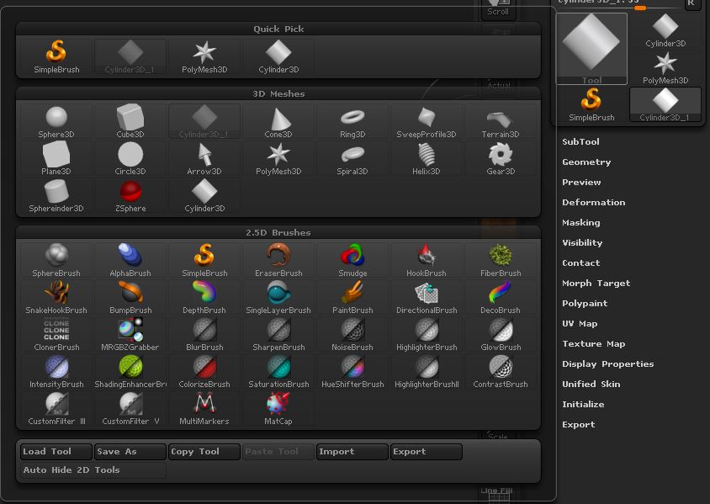Open the Deformation section
Image resolution: width=710 pixels, height=504 pixels.
(594, 203)
